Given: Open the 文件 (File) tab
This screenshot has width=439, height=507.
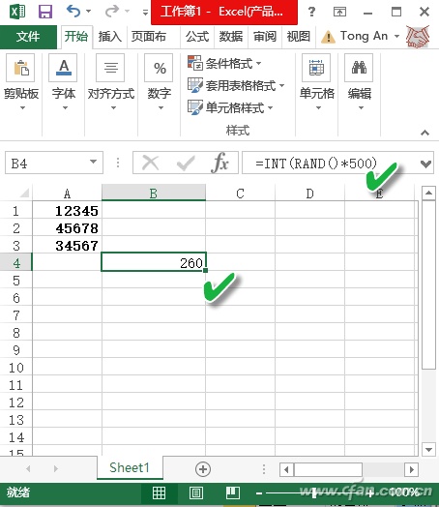Looking at the screenshot, I should point(28,37).
